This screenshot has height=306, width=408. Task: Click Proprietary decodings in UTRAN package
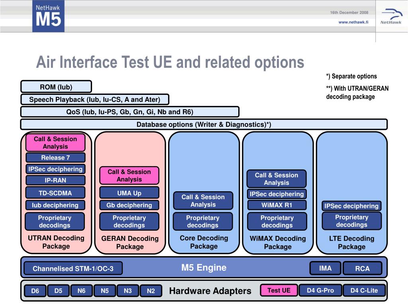tap(55, 222)
